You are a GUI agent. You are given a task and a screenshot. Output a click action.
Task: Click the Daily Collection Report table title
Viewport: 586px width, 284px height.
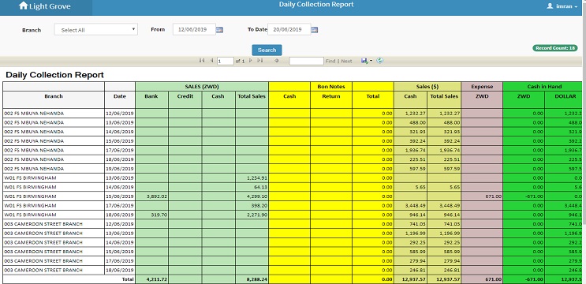coord(54,75)
